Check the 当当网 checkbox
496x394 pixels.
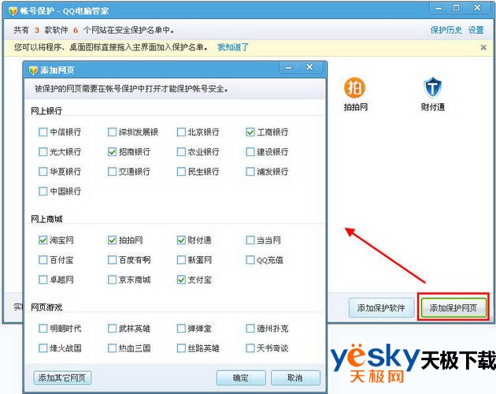point(250,240)
